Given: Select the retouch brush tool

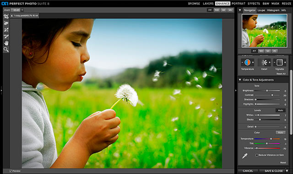Looking at the screenshot, I should tap(6, 30).
